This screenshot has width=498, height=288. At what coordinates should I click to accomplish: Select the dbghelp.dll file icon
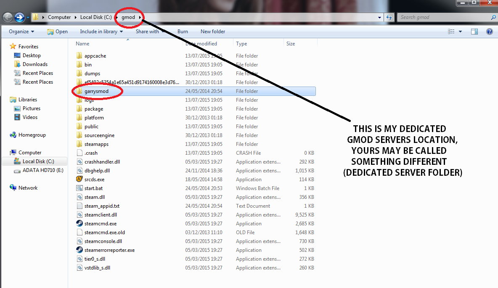coord(79,171)
